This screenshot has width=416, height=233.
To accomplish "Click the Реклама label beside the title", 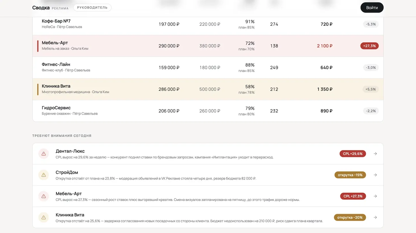I will [x=60, y=8].
